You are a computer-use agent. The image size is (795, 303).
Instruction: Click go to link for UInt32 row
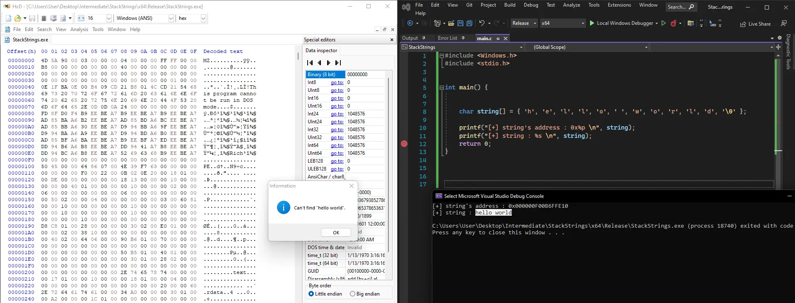click(337, 137)
